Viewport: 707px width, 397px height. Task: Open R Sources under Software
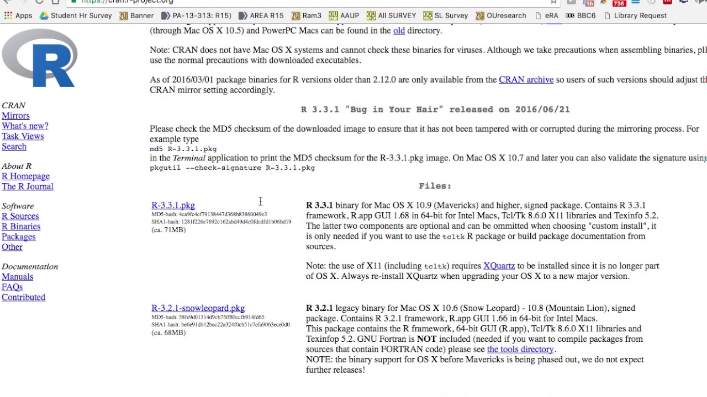pos(20,216)
